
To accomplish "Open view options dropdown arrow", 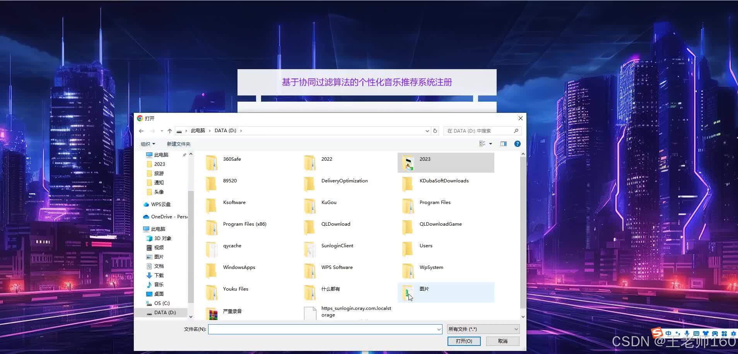I will [x=490, y=144].
